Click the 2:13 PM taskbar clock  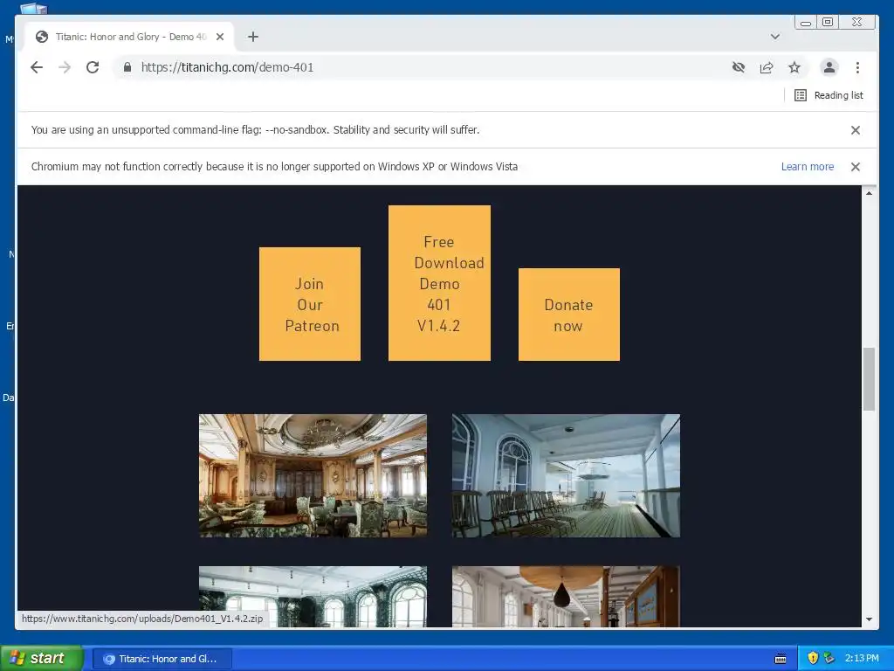tap(862, 659)
